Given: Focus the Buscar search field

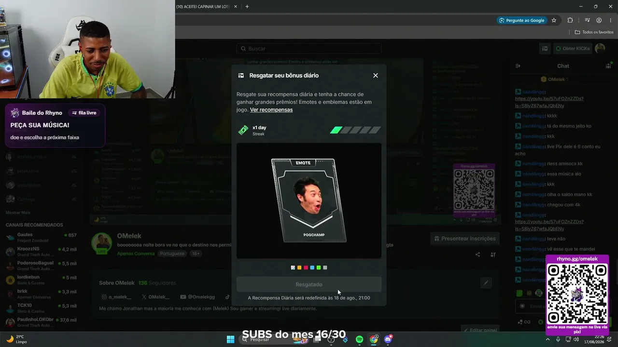Looking at the screenshot, I should coord(309,49).
